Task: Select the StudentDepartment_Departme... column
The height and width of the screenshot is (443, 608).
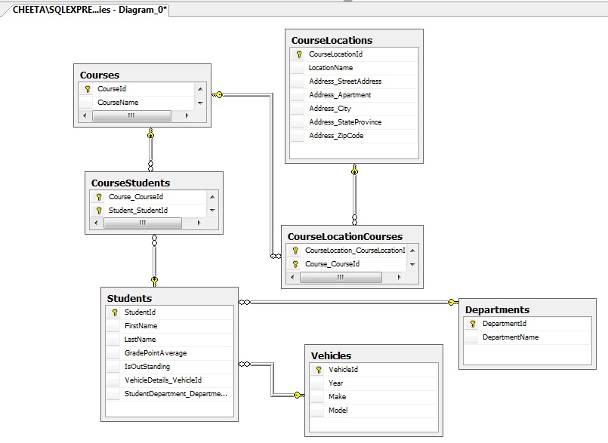Action: point(169,394)
